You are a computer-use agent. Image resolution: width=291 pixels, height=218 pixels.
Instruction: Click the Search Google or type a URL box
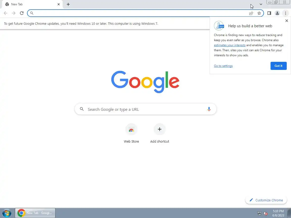[x=145, y=109]
